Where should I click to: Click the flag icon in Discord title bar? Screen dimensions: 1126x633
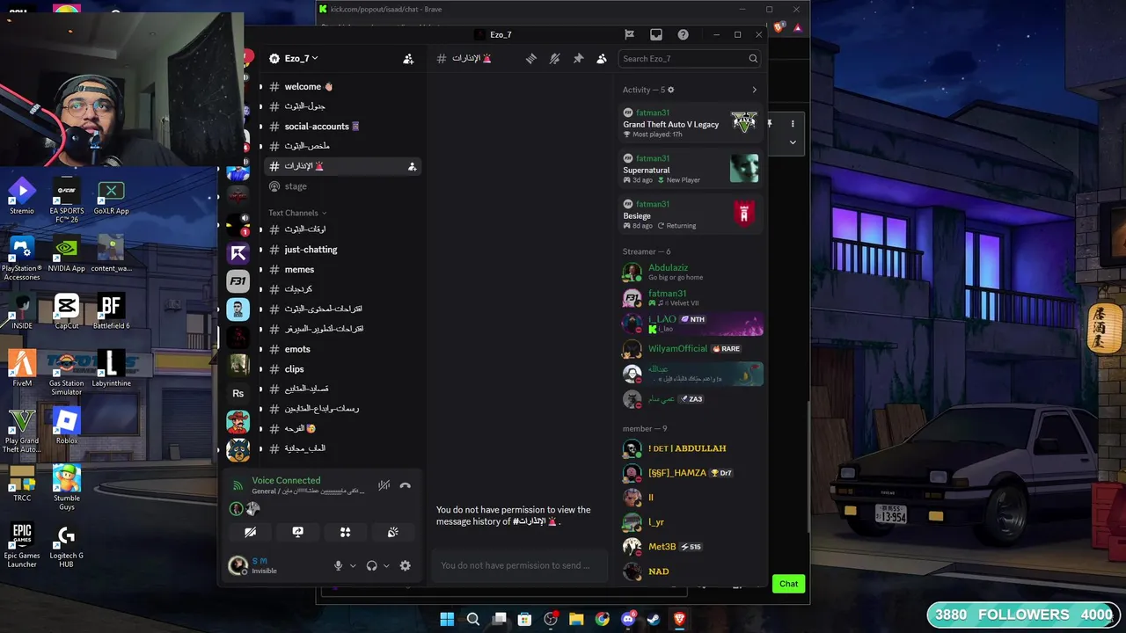[x=629, y=34]
